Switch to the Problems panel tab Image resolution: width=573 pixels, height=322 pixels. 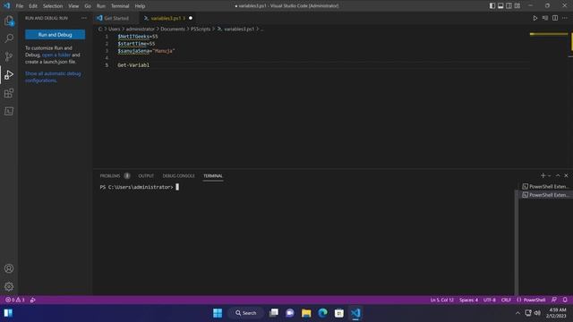(x=110, y=175)
